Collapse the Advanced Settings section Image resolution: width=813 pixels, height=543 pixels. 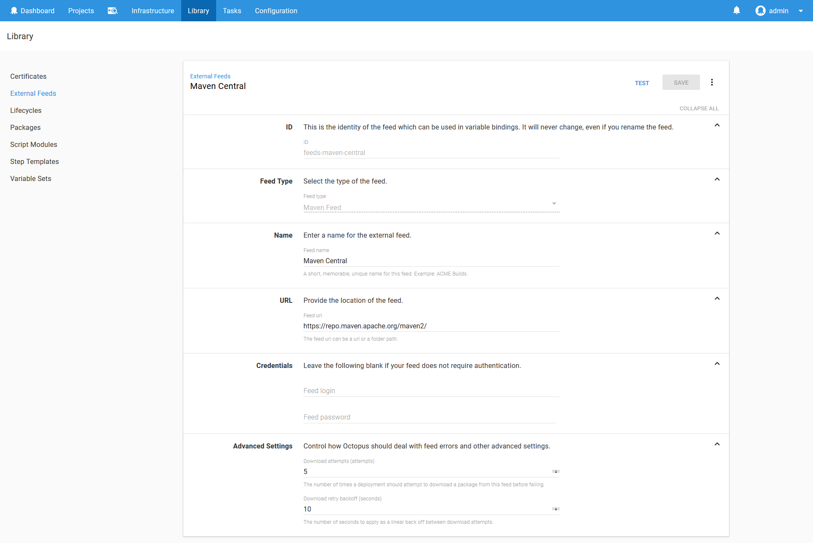pos(717,443)
